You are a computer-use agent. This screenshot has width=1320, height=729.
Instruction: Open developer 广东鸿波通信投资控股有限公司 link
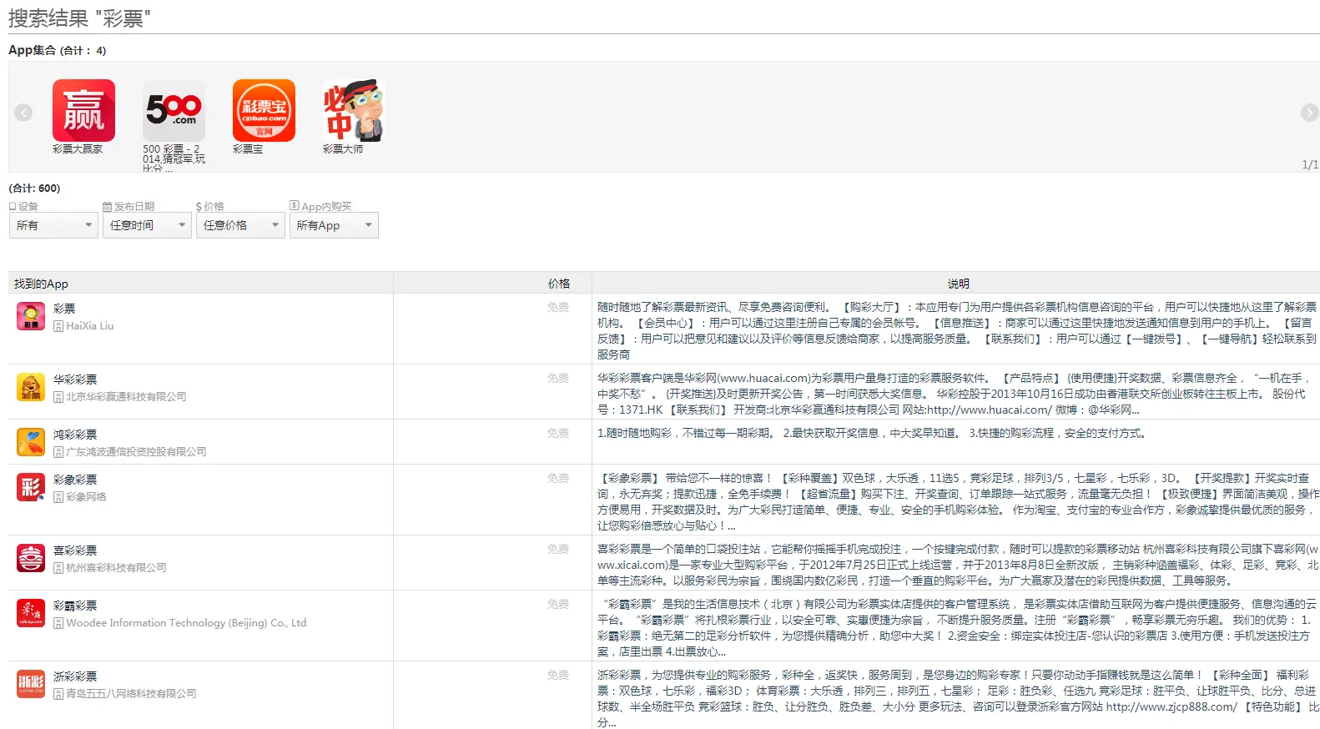click(x=136, y=452)
